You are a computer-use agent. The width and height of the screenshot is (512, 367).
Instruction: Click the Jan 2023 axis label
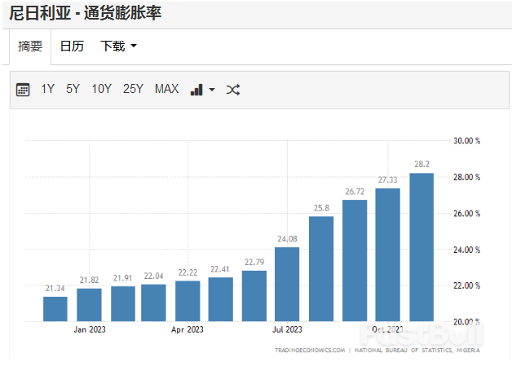pyautogui.click(x=90, y=329)
